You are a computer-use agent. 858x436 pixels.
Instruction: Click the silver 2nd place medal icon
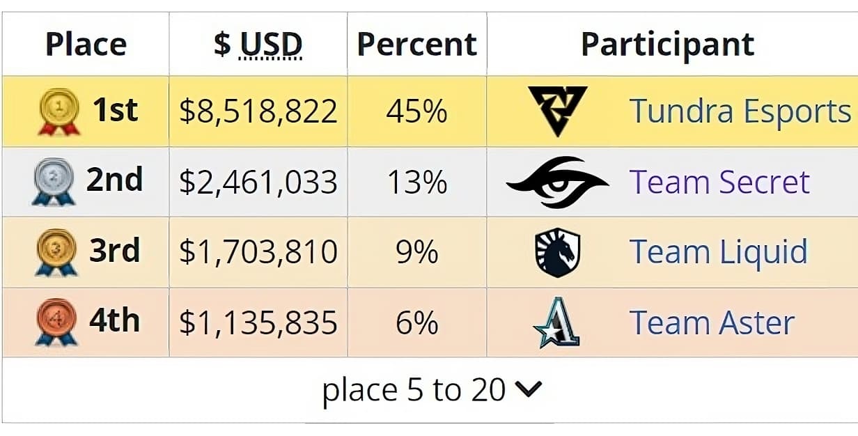(x=53, y=182)
